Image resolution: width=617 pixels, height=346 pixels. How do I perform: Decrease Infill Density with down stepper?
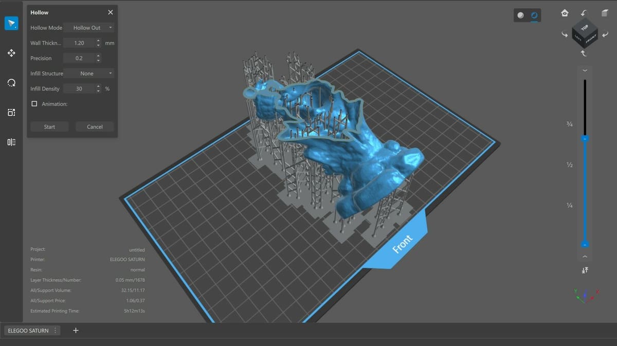click(x=98, y=92)
